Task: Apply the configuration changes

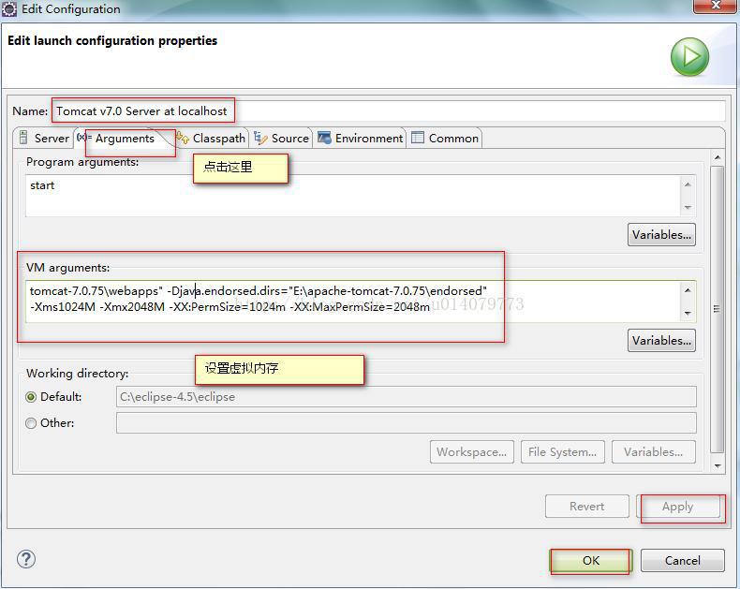Action: coord(677,507)
